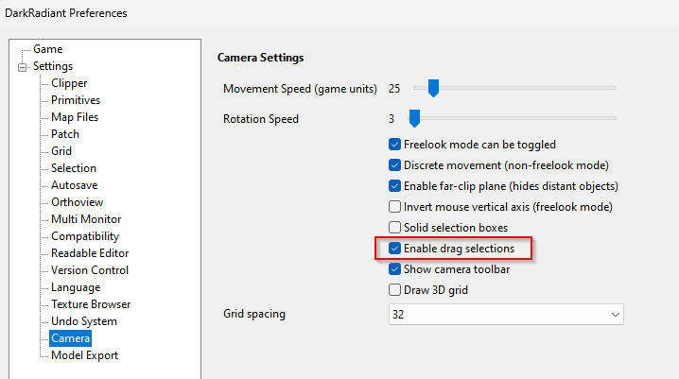Image resolution: width=679 pixels, height=379 pixels.
Task: Open Clipper settings page
Action: tap(69, 83)
